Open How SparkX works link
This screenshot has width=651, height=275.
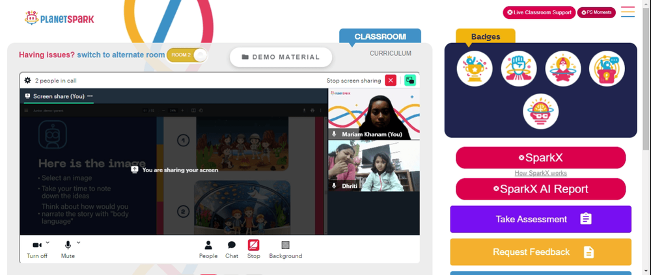tap(540, 173)
